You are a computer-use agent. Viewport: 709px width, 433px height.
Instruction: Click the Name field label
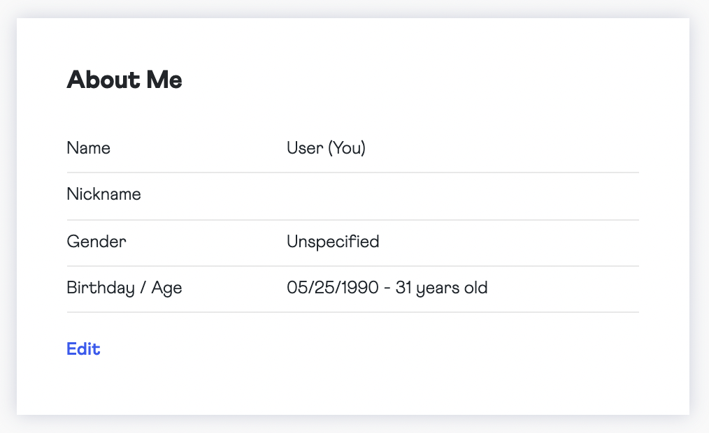click(88, 148)
